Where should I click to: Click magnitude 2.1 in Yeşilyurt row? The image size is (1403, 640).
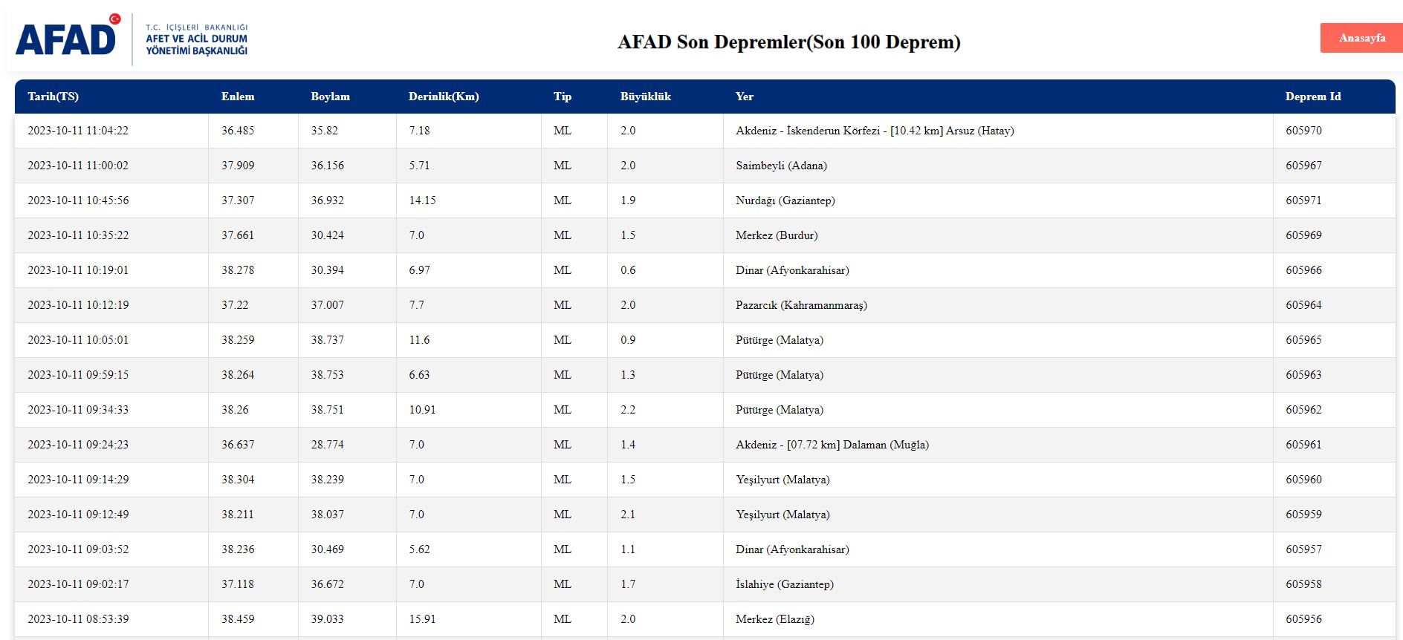(628, 515)
